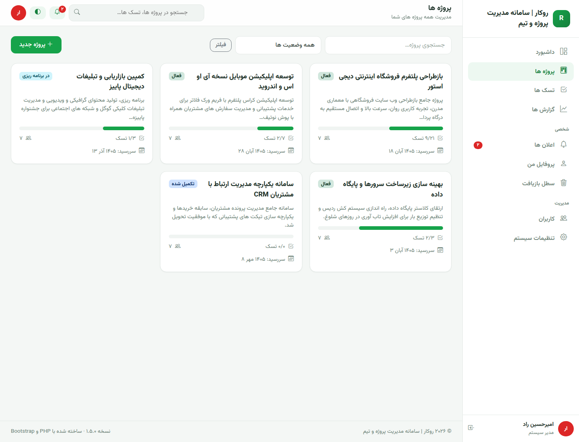Click the ۹/۲۱ تسک count
The width and height of the screenshot is (579, 442).
point(423,138)
